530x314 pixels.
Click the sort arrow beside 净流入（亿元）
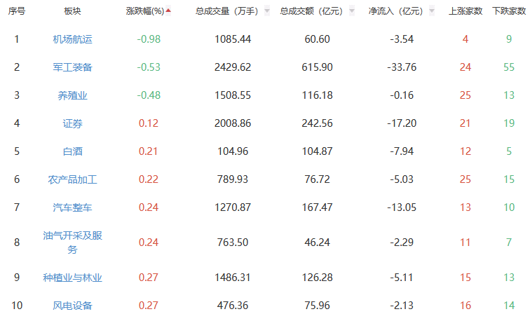tap(431, 12)
